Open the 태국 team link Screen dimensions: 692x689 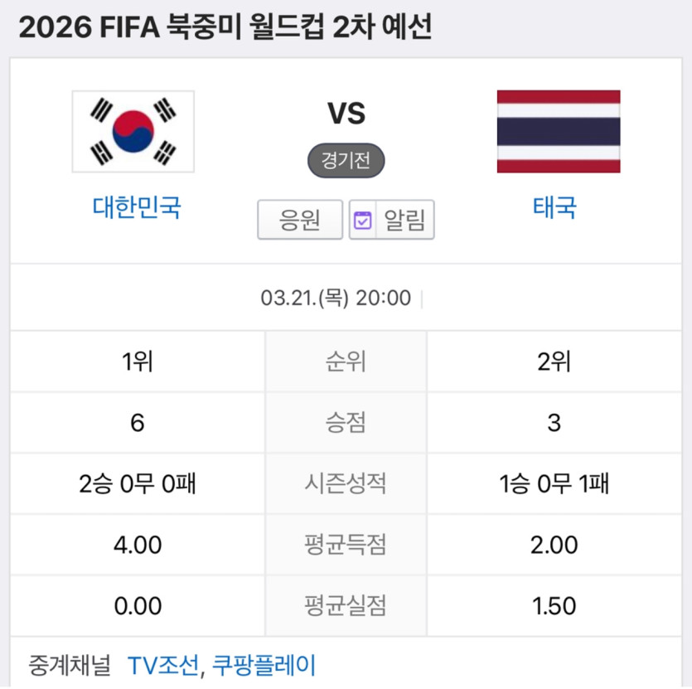tap(555, 206)
